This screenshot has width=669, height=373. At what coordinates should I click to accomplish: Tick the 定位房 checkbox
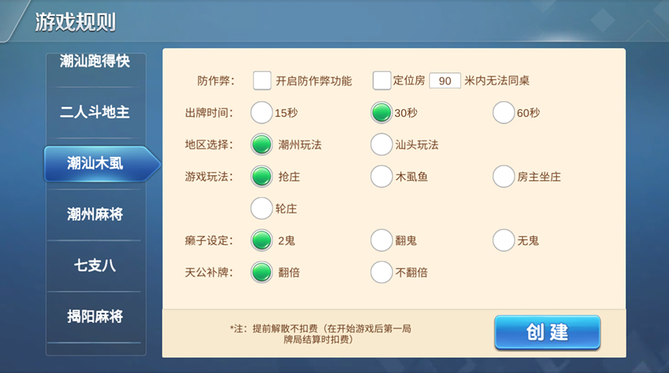coord(382,81)
